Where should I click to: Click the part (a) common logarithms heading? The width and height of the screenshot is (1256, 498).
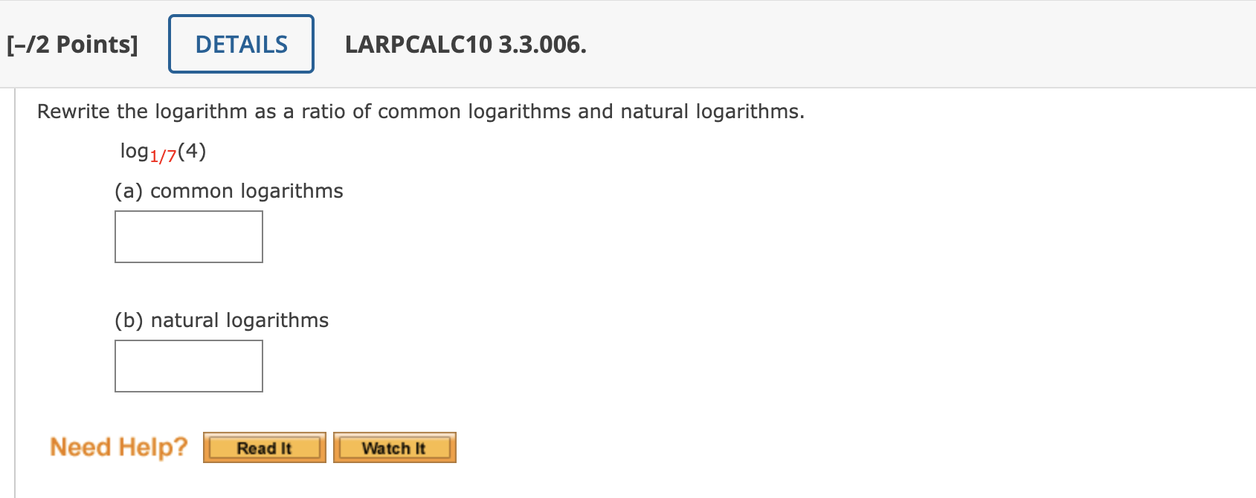pyautogui.click(x=228, y=191)
